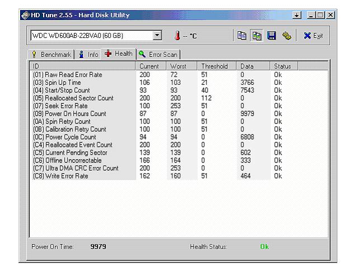
Task: Click the Data value 602 for Current Pending Sector
Action: (246, 152)
